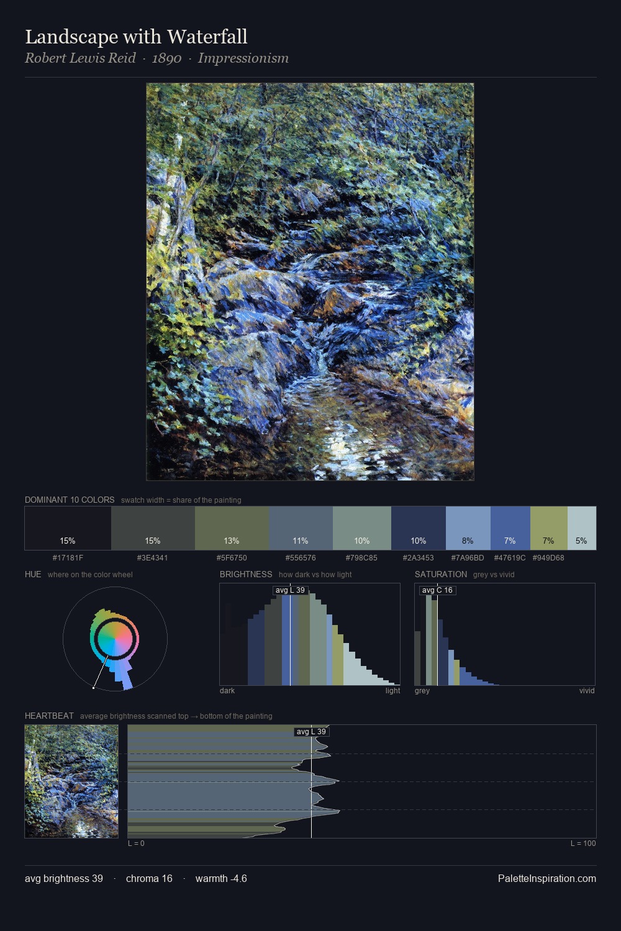Click the heartbeat brightness profile chart

click(x=362, y=781)
